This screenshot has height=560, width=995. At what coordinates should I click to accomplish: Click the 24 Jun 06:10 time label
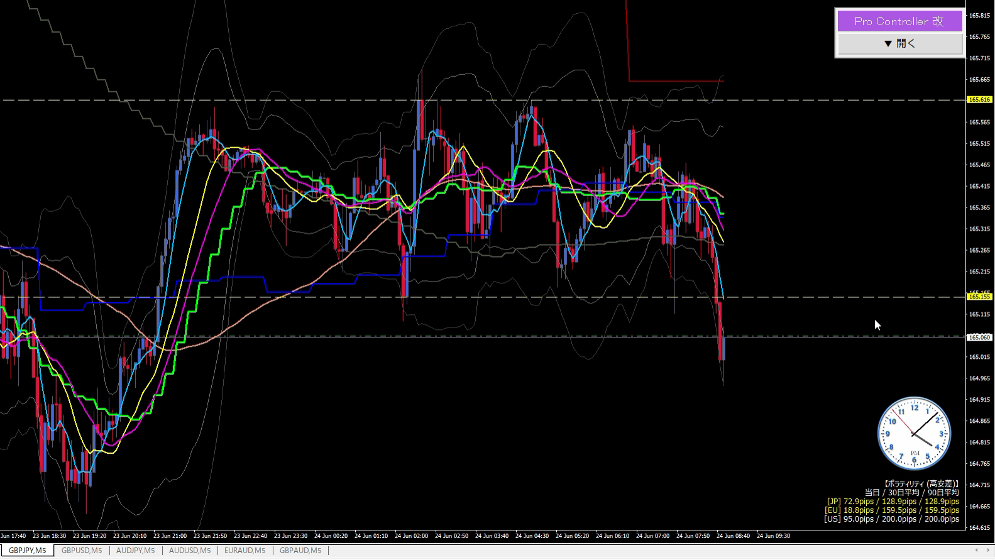612,536
